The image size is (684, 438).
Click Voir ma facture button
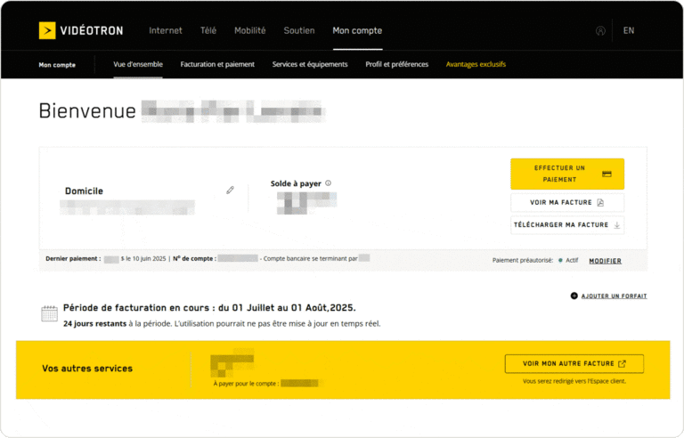[567, 202]
